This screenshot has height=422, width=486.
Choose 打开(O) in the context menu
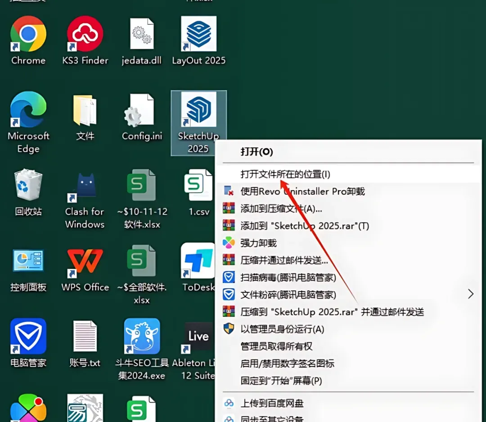(348, 152)
